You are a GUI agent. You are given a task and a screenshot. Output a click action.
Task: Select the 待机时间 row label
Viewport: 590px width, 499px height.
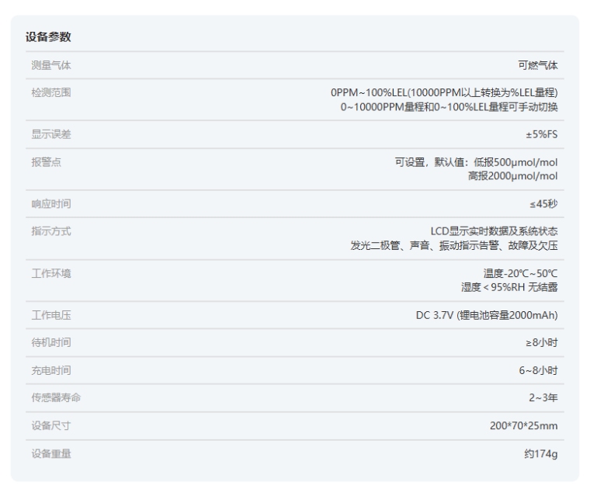coord(53,343)
